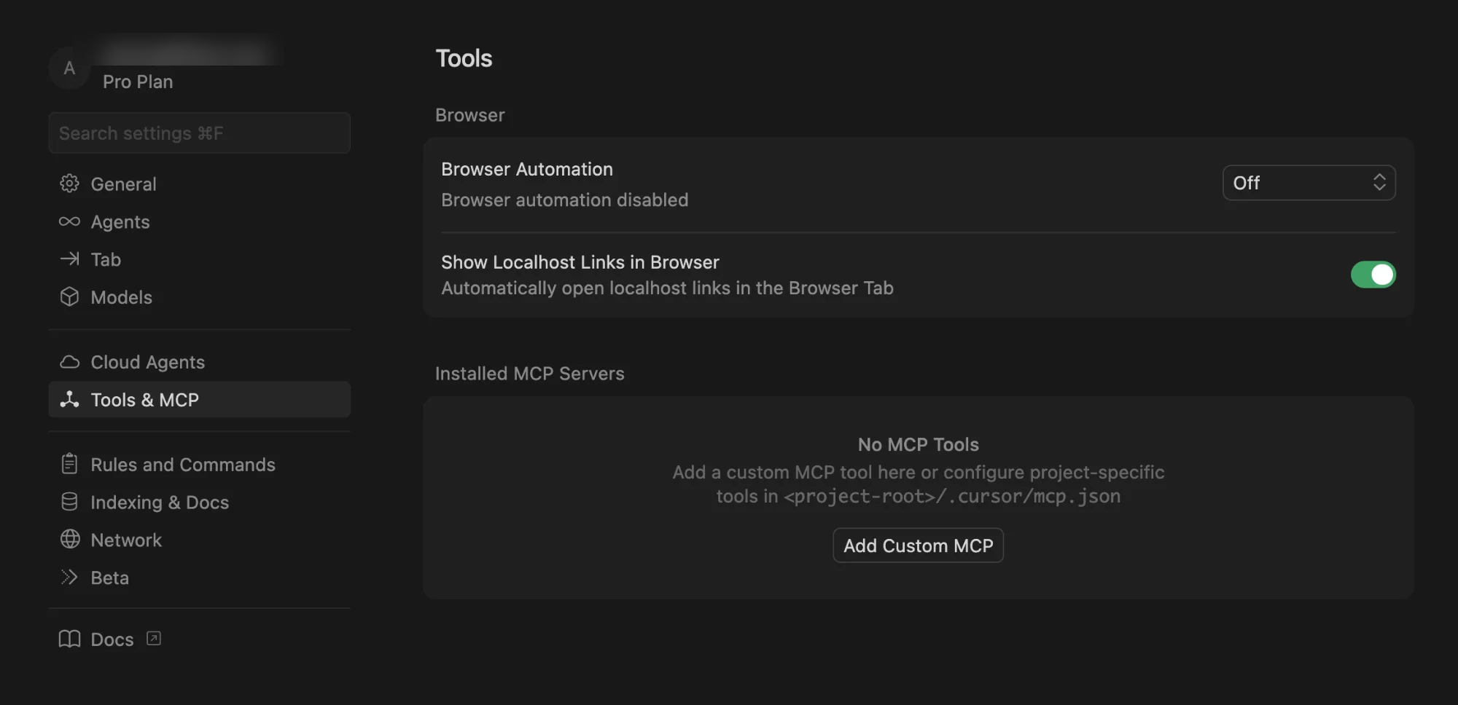Select the Agents infinity icon in sidebar
Screen dimensions: 1458x705
pos(69,221)
